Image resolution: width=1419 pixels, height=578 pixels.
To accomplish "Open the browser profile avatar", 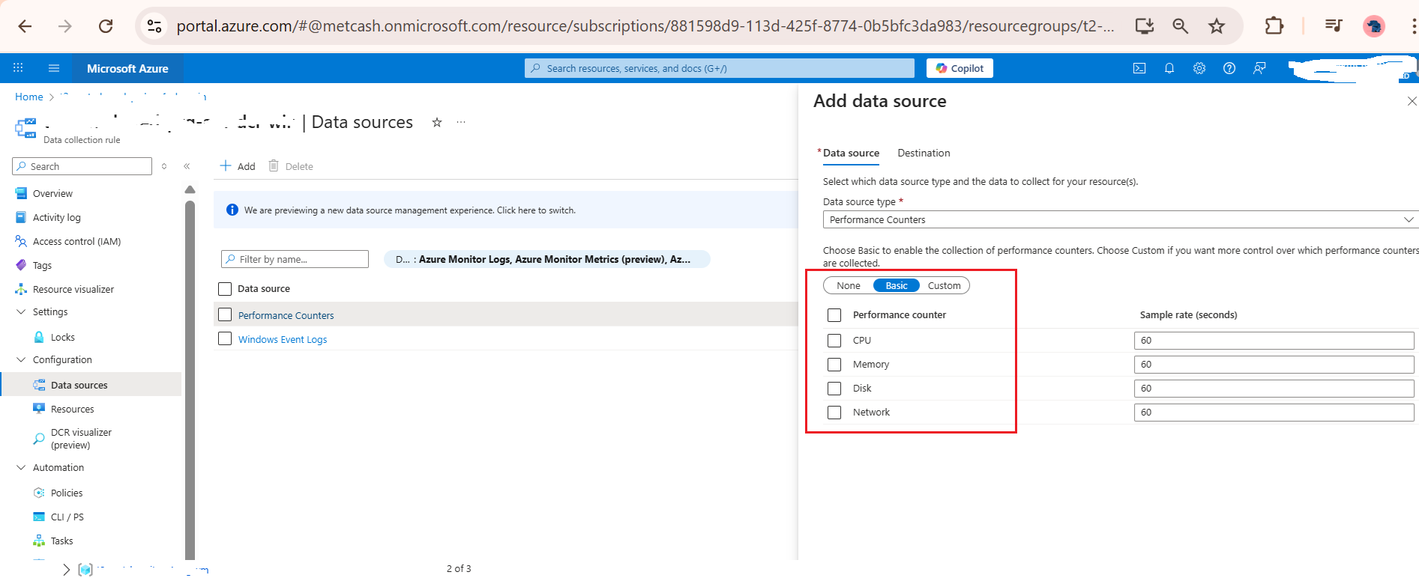I will click(1374, 26).
